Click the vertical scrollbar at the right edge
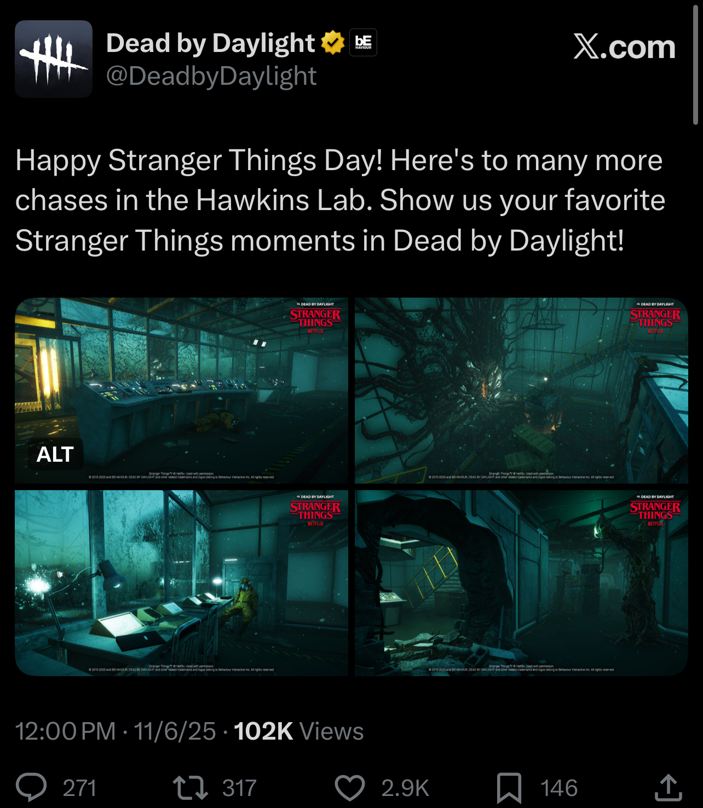703x808 pixels. [696, 65]
